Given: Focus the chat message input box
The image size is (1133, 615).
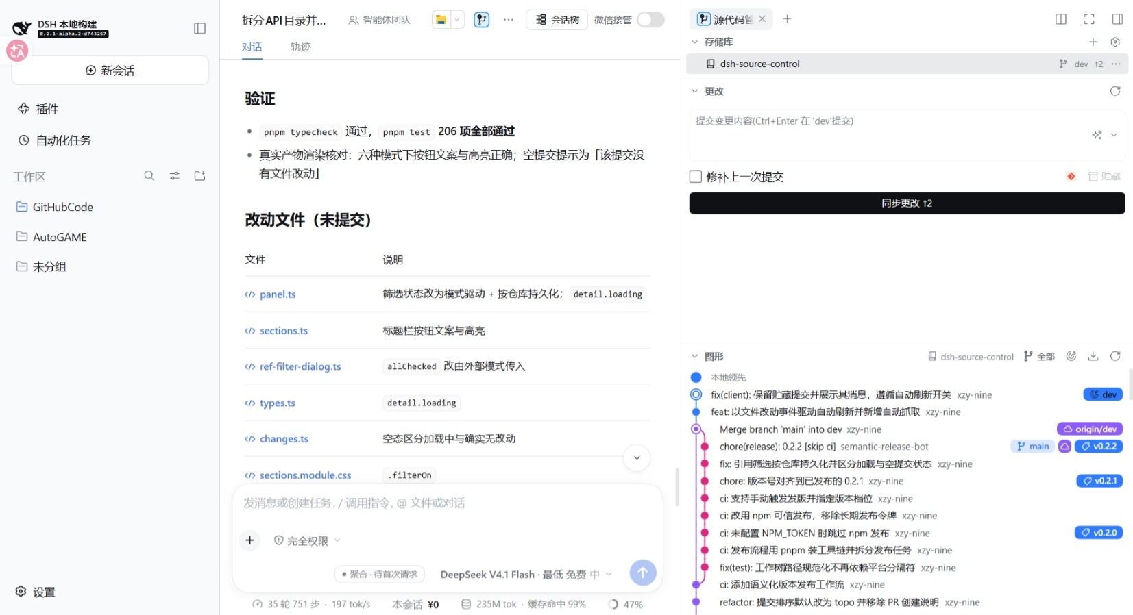Looking at the screenshot, I should point(448,503).
